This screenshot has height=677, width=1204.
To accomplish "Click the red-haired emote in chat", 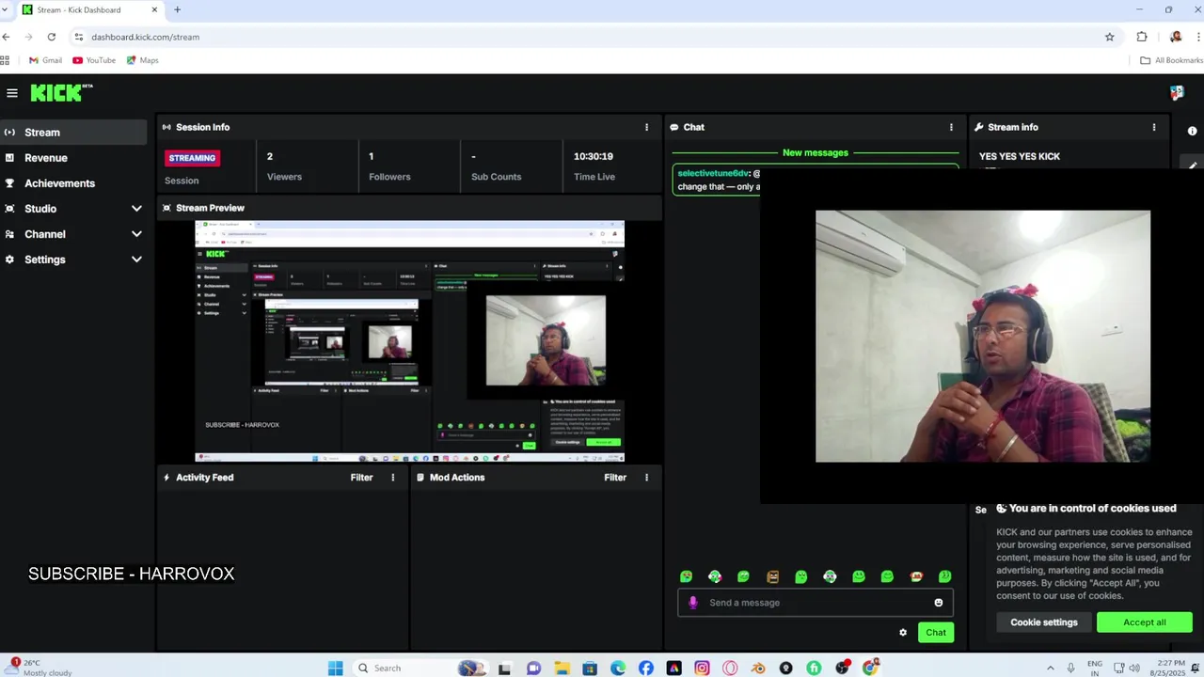I will point(916,576).
